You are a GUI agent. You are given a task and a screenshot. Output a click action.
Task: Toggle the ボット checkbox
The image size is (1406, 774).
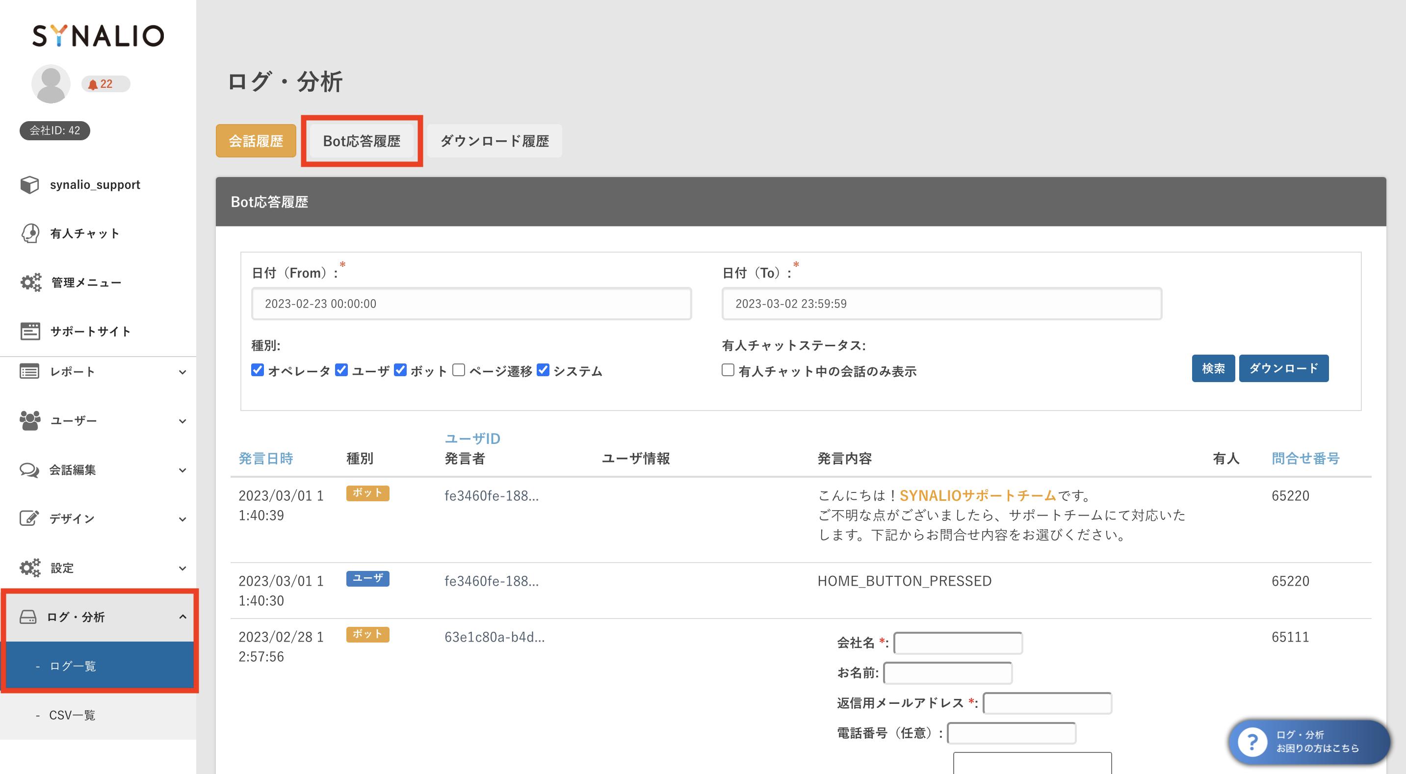pos(401,369)
